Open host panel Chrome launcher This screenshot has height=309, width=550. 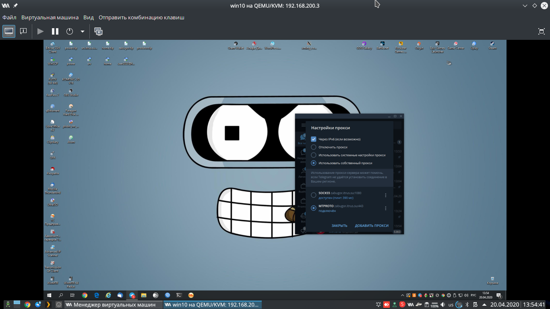tap(27, 305)
